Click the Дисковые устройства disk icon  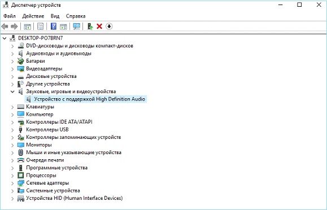pos(21,77)
